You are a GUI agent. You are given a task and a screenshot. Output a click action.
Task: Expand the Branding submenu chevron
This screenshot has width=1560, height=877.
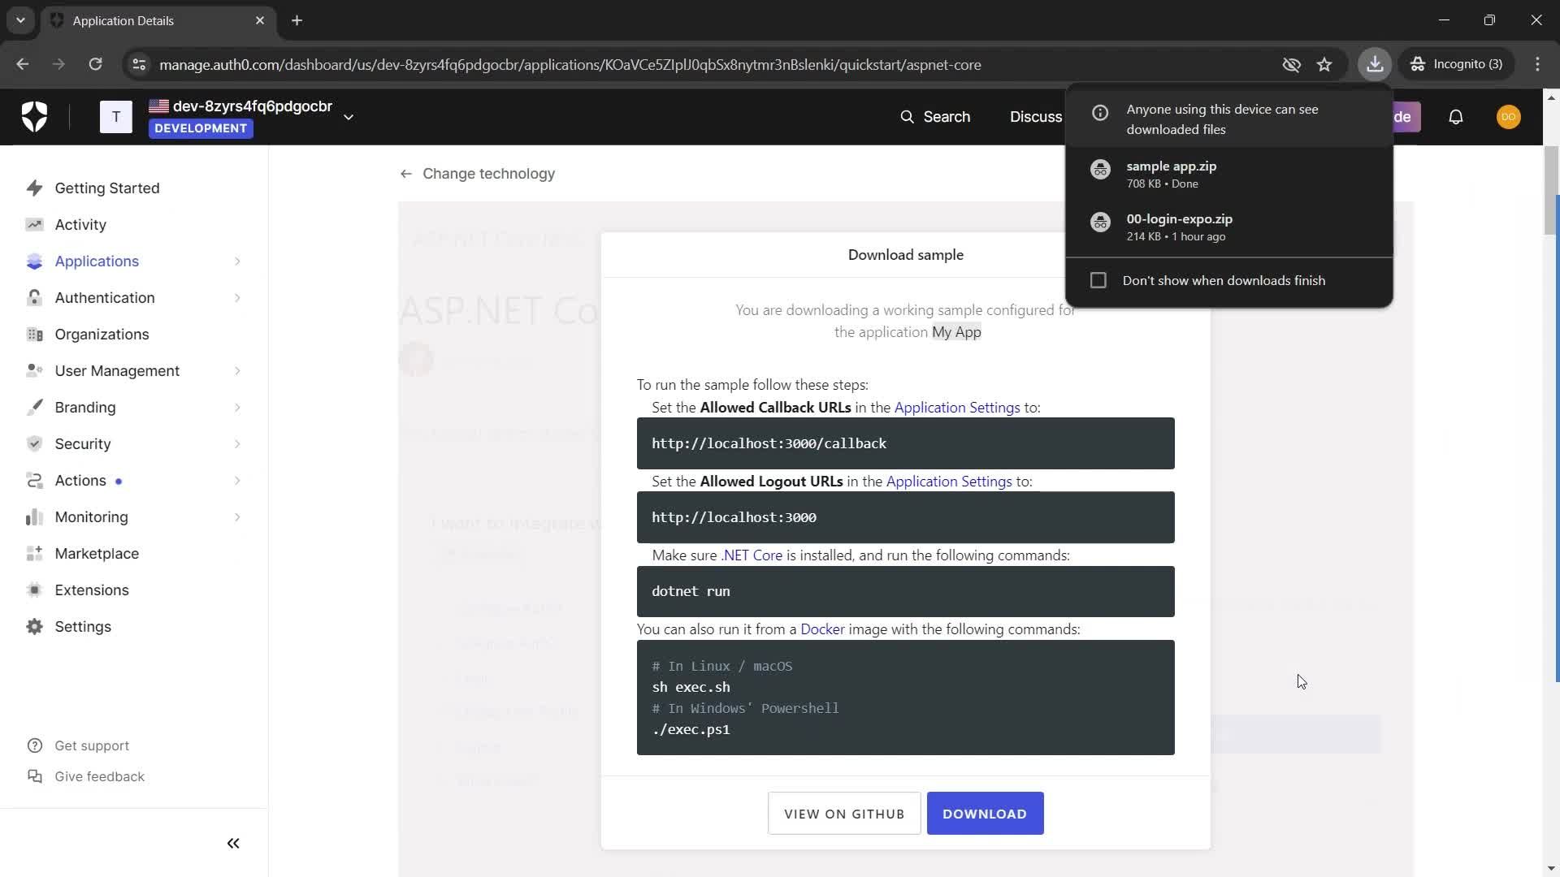pos(237,408)
